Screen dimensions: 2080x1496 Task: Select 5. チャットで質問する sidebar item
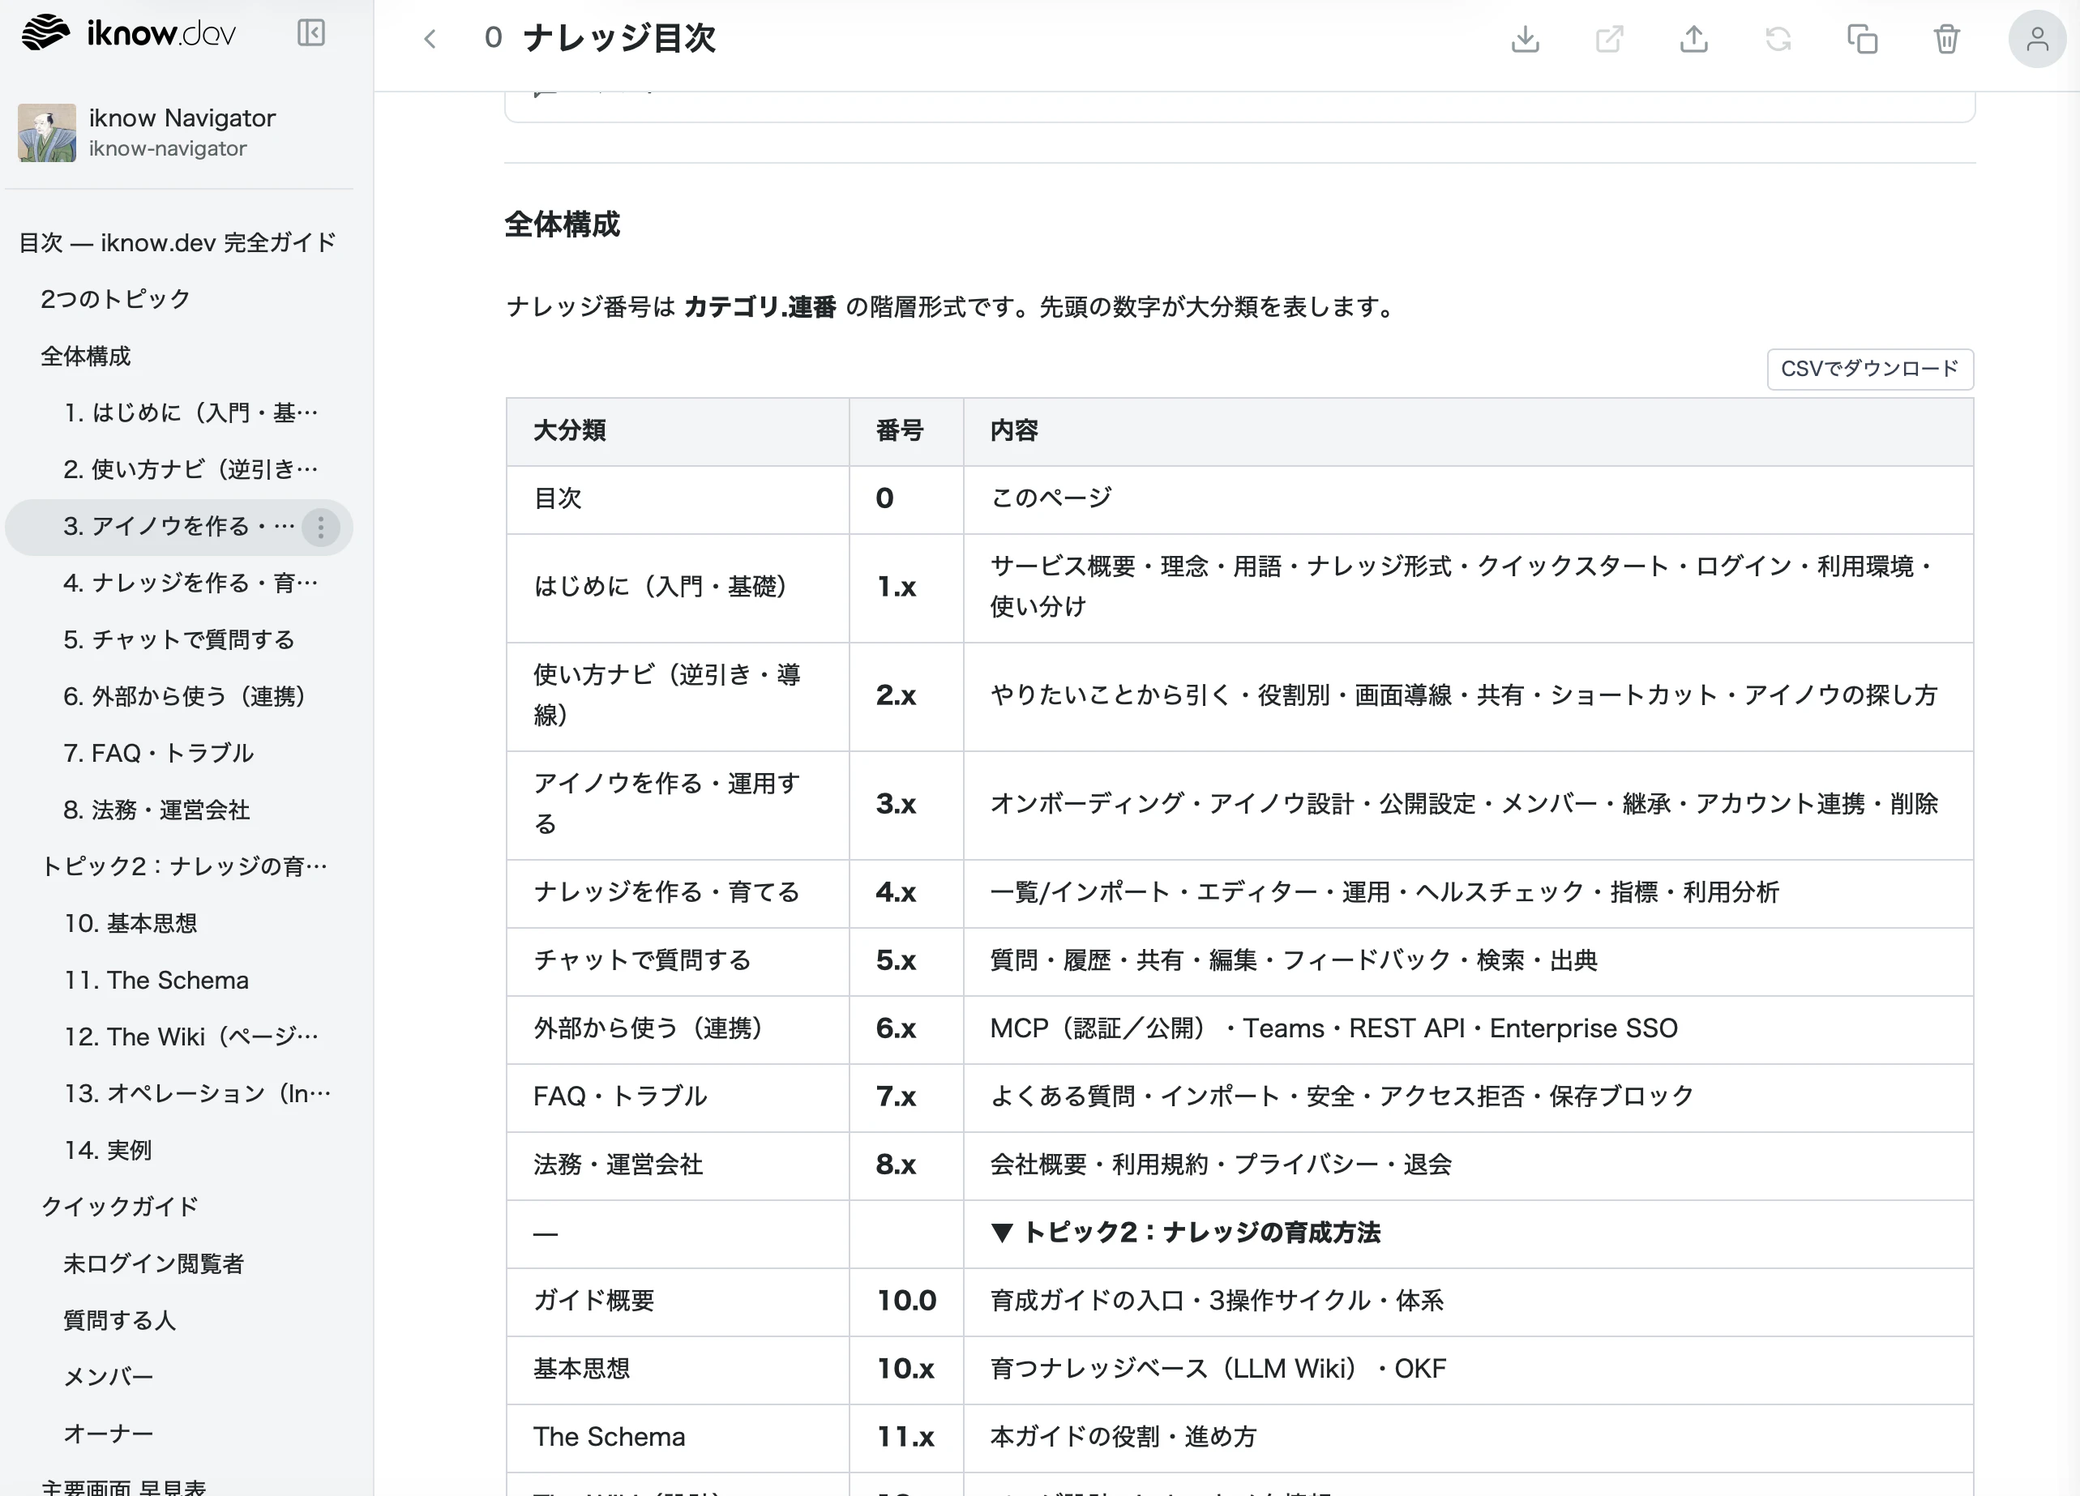click(179, 640)
